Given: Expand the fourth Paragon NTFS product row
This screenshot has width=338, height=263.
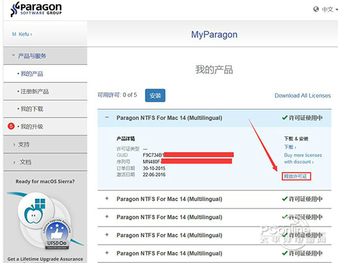Looking at the screenshot, I should click(107, 234).
